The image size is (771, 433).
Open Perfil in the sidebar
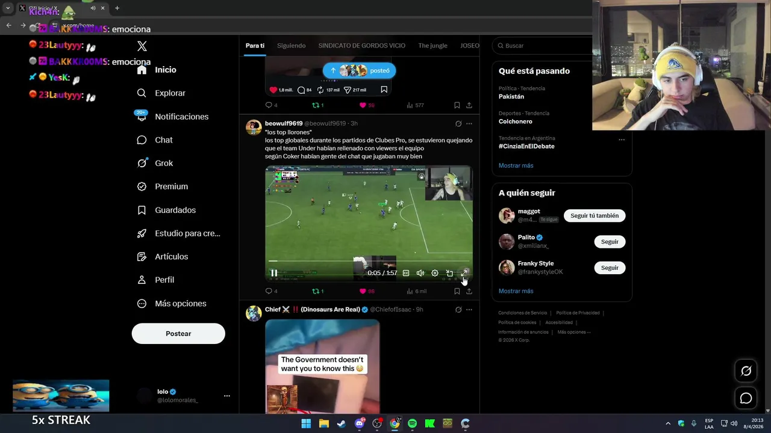point(155,280)
